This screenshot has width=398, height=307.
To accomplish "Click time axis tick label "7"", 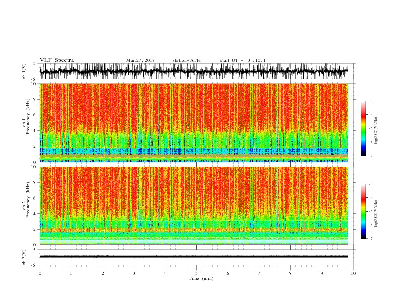I will pyautogui.click(x=259, y=273).
